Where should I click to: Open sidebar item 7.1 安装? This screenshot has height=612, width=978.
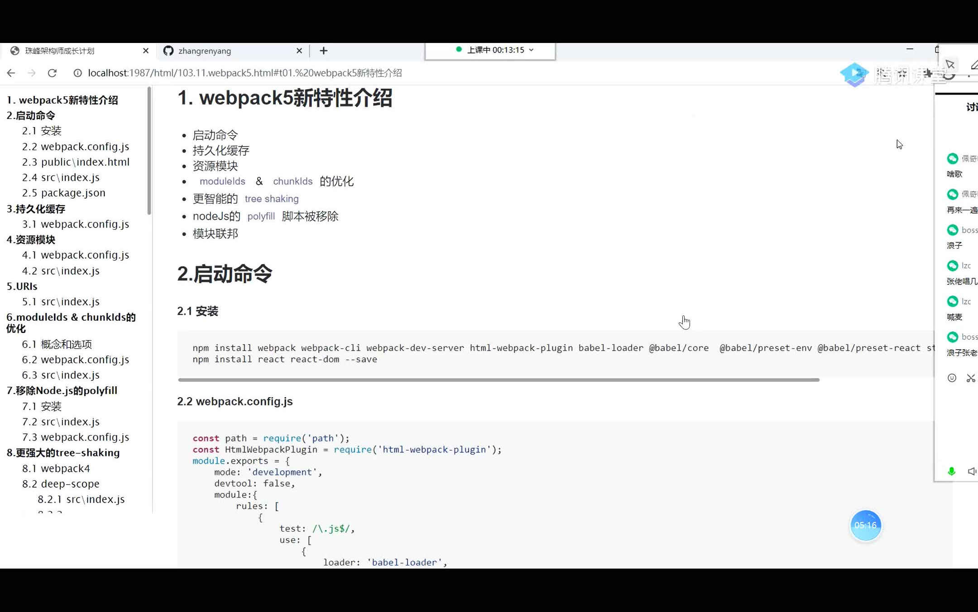[x=42, y=406]
